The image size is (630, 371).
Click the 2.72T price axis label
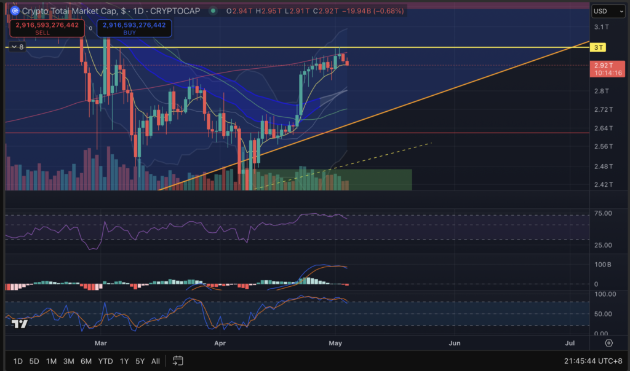point(604,109)
